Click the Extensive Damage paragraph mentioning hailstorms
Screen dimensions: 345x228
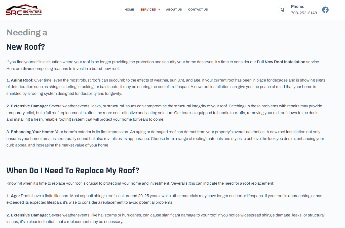coord(166,218)
